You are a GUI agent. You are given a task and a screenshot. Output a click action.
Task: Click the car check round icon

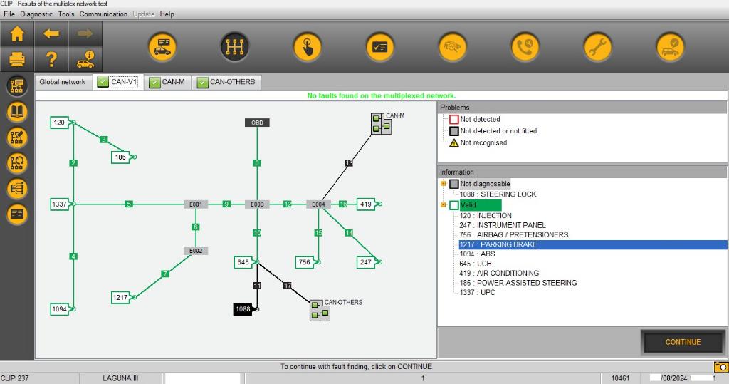coord(670,47)
